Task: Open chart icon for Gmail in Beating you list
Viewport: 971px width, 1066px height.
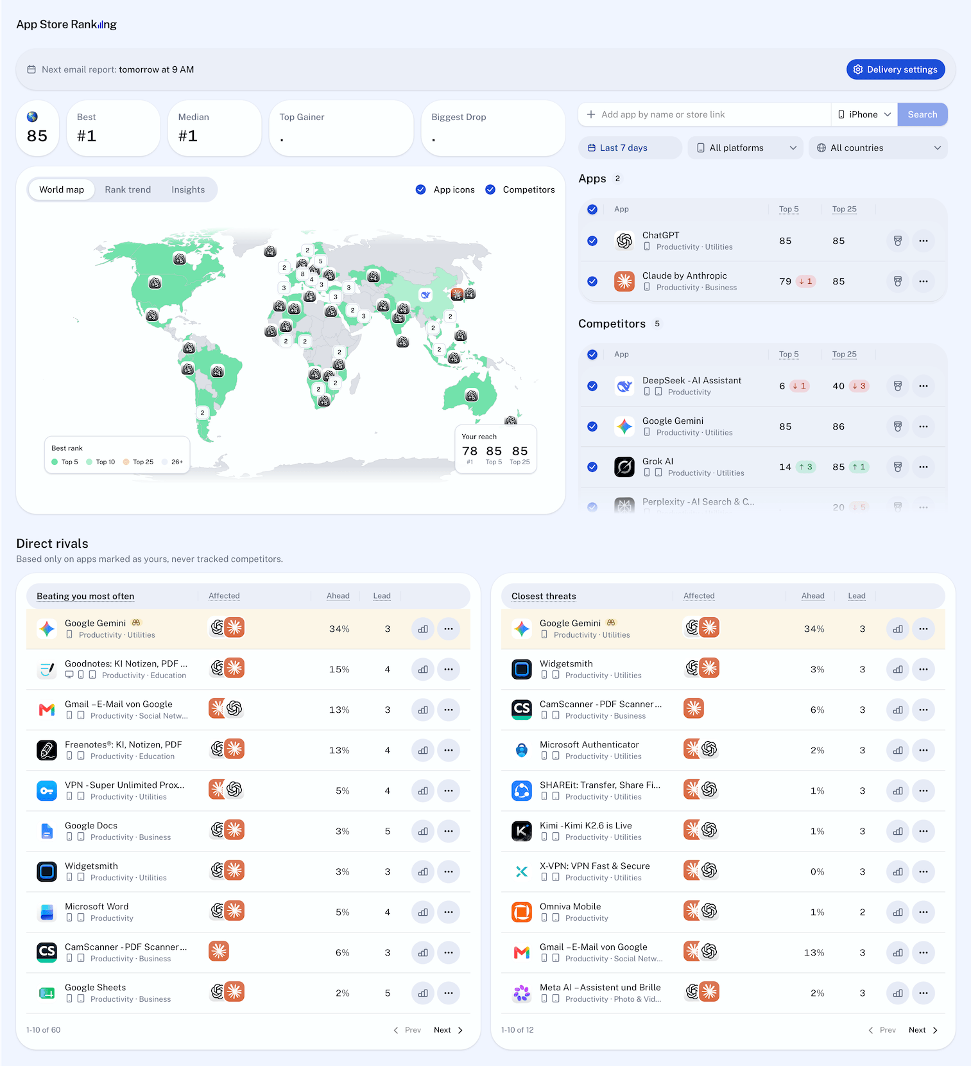Action: coord(422,710)
